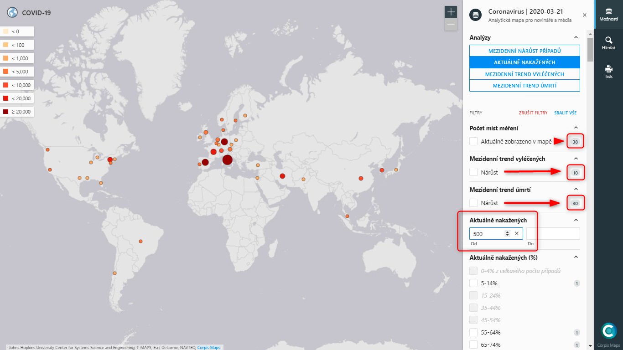Select the Mezidenní nárůst případů analysis
Viewport: 623px width, 350px height.
coord(524,51)
